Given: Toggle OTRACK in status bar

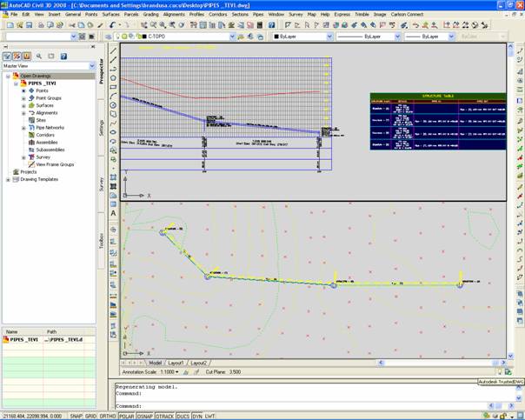Looking at the screenshot, I should (165, 417).
